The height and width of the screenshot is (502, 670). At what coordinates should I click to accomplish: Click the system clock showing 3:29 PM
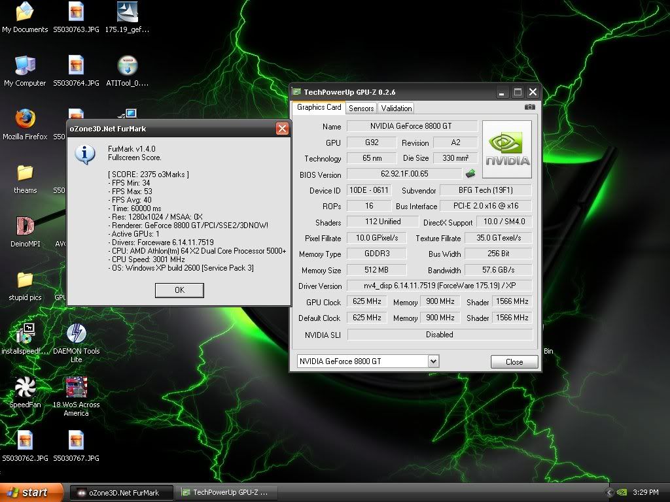click(x=645, y=492)
